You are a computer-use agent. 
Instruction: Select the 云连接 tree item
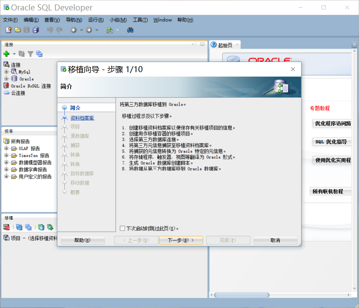click(18, 93)
